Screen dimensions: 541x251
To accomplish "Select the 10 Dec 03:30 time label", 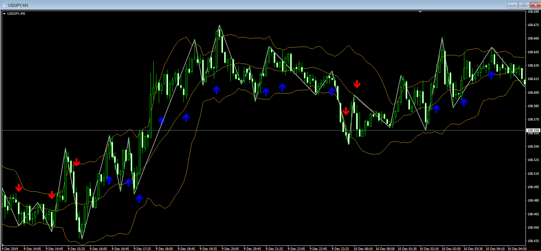I will (x=473, y=249).
